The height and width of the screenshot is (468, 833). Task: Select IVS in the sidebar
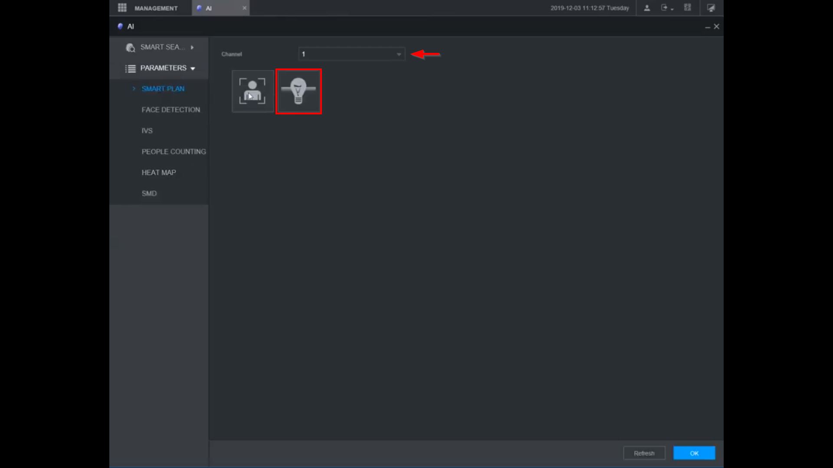tap(147, 131)
